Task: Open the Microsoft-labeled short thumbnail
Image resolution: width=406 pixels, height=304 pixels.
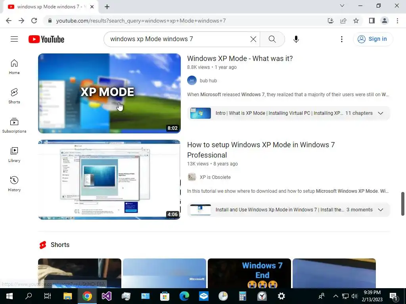Action: click(165, 273)
